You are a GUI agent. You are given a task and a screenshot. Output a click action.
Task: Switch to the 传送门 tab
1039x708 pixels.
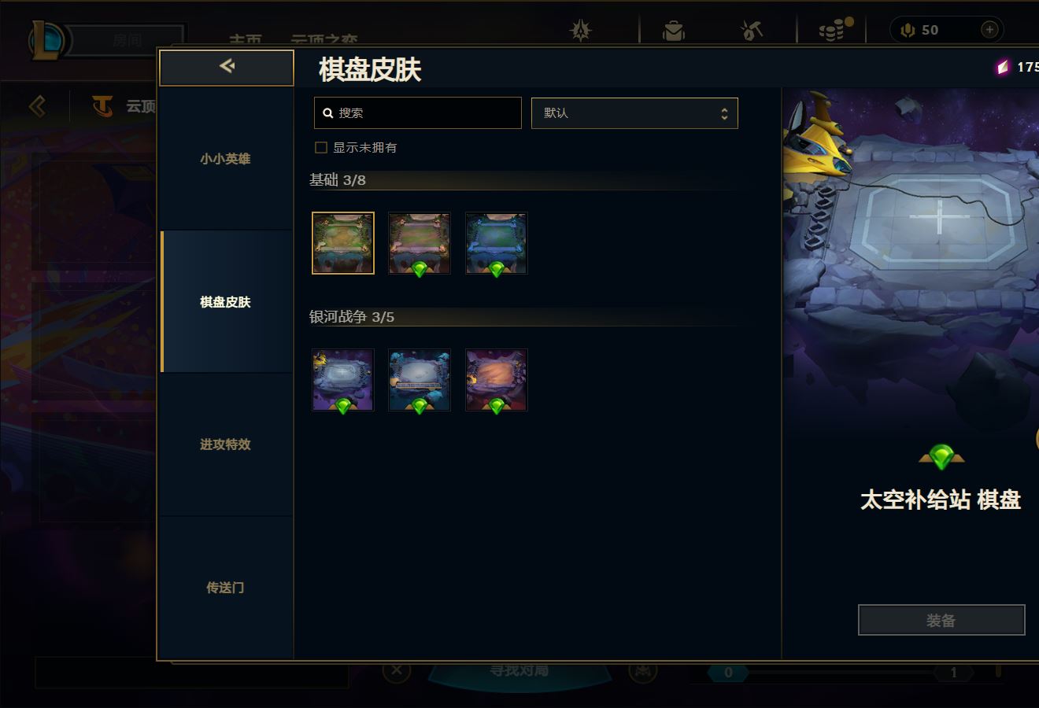click(226, 588)
